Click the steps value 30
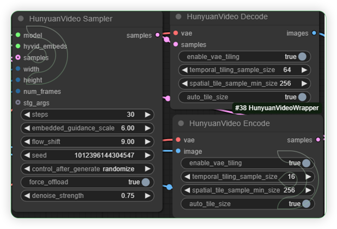 (x=130, y=114)
